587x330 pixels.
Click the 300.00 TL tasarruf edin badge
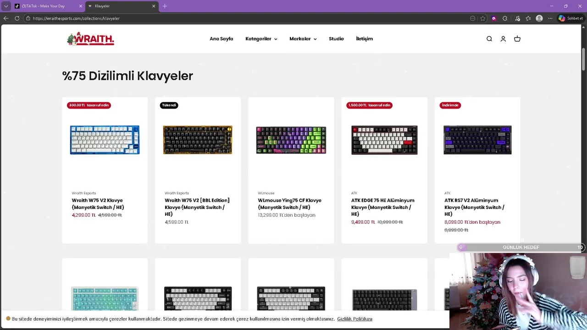pyautogui.click(x=89, y=105)
